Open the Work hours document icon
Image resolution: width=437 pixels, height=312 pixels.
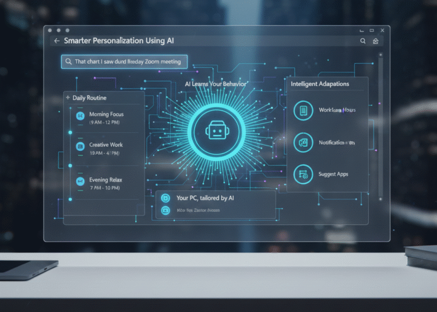coord(303,111)
